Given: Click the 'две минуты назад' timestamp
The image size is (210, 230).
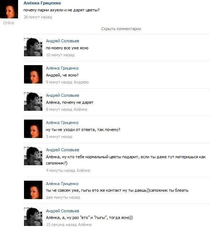Looking at the screenshot, I should [63, 198].
